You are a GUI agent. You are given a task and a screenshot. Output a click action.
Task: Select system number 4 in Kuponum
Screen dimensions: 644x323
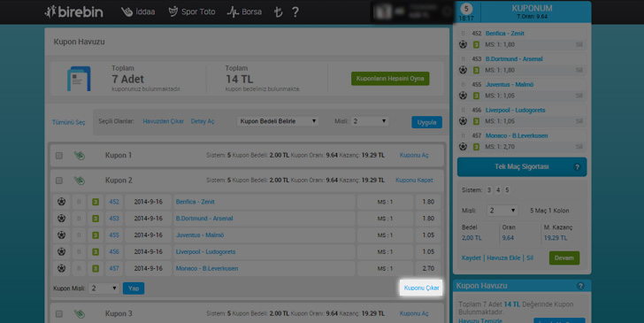498,190
